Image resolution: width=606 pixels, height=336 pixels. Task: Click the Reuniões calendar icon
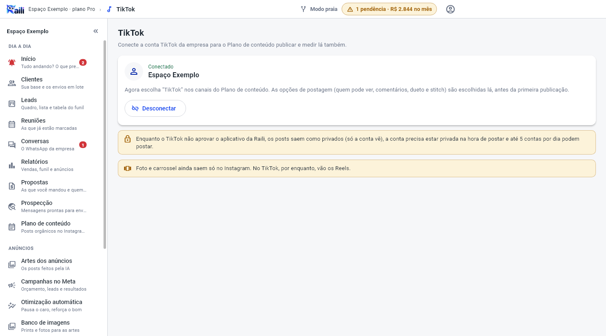tap(12, 124)
